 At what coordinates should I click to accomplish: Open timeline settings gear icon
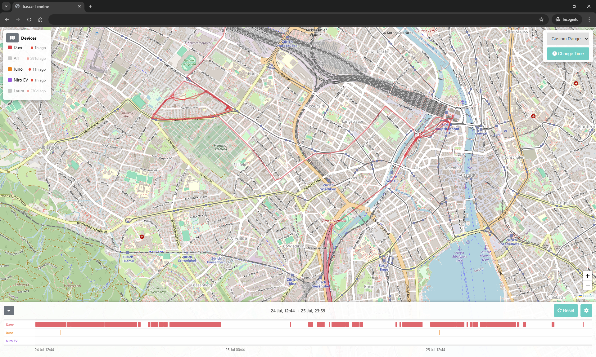click(x=586, y=311)
